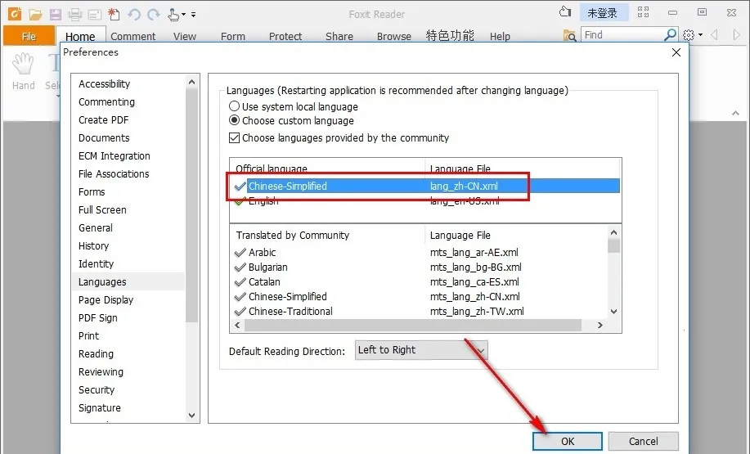Select official English language row
The image size is (750, 454).
click(x=424, y=201)
